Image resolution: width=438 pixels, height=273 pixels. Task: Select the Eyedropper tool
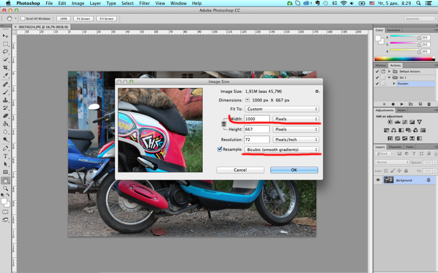coord(5,75)
